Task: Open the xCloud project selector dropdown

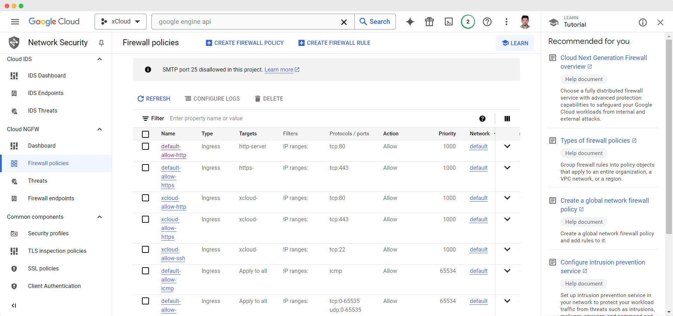Action: (x=120, y=21)
